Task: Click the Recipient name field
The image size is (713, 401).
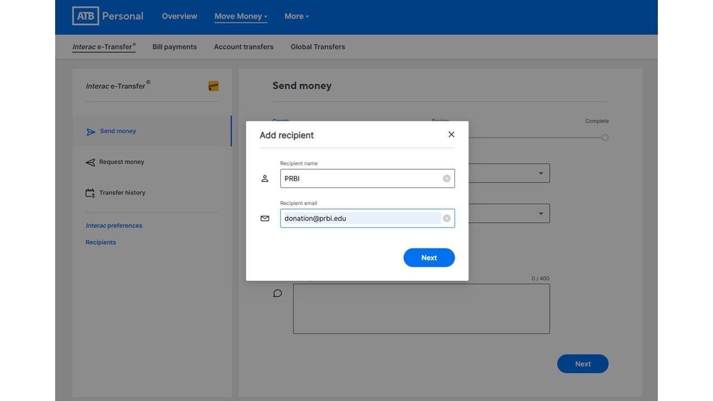Action: [367, 178]
